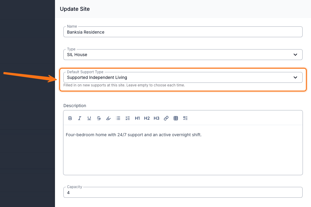Select 'SIL House' type value
Image resolution: width=311 pixels, height=207 pixels.
(x=77, y=55)
